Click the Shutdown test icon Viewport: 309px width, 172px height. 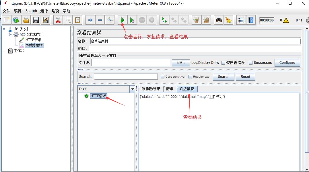[152, 20]
